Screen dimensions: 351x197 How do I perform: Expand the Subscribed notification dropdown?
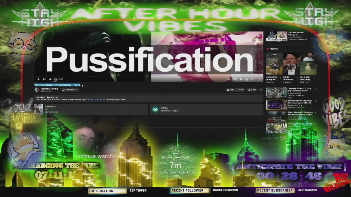coord(70,89)
